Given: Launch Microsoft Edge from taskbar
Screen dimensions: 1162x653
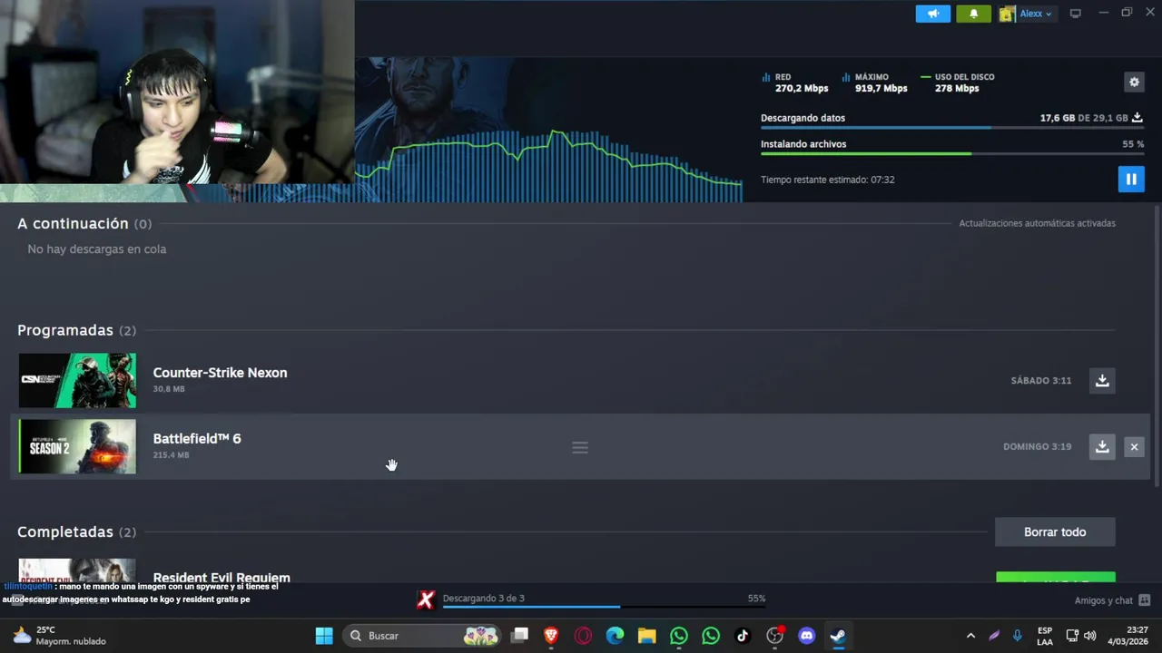Looking at the screenshot, I should 615,636.
